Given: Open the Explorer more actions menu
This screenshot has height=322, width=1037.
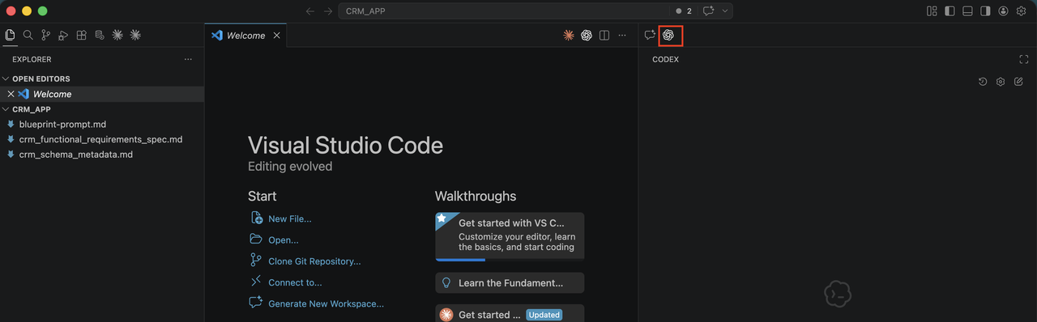Looking at the screenshot, I should coord(188,59).
